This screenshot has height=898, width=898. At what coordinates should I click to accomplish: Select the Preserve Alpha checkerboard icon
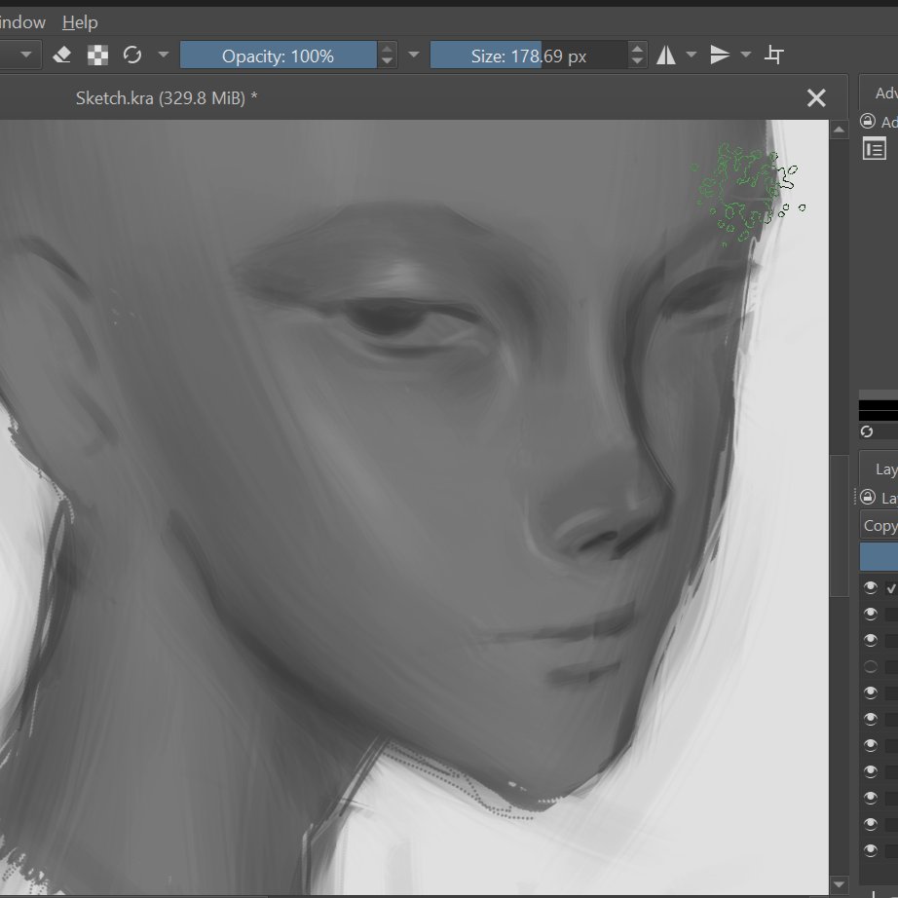[96, 56]
